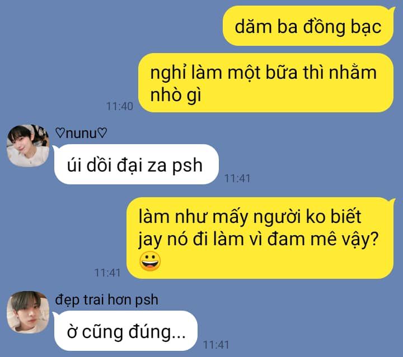The image size is (403, 357).
Task: Tap the bubble nghỉ làm một bữa thì nhằm nhò gì
Action: click(266, 83)
